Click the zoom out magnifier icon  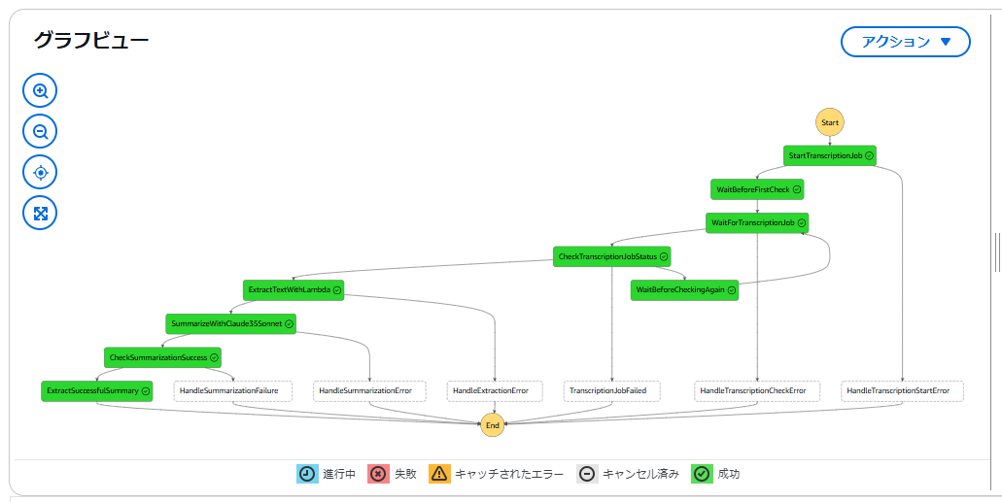tap(40, 131)
